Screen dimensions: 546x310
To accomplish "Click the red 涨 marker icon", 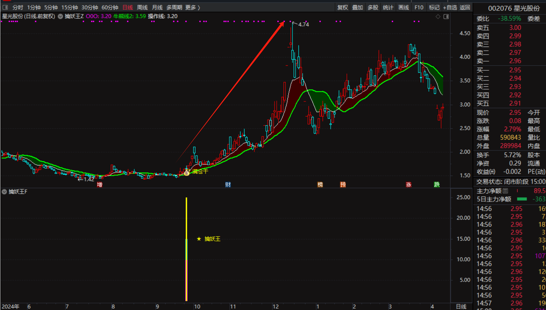I will pyautogui.click(x=409, y=184).
